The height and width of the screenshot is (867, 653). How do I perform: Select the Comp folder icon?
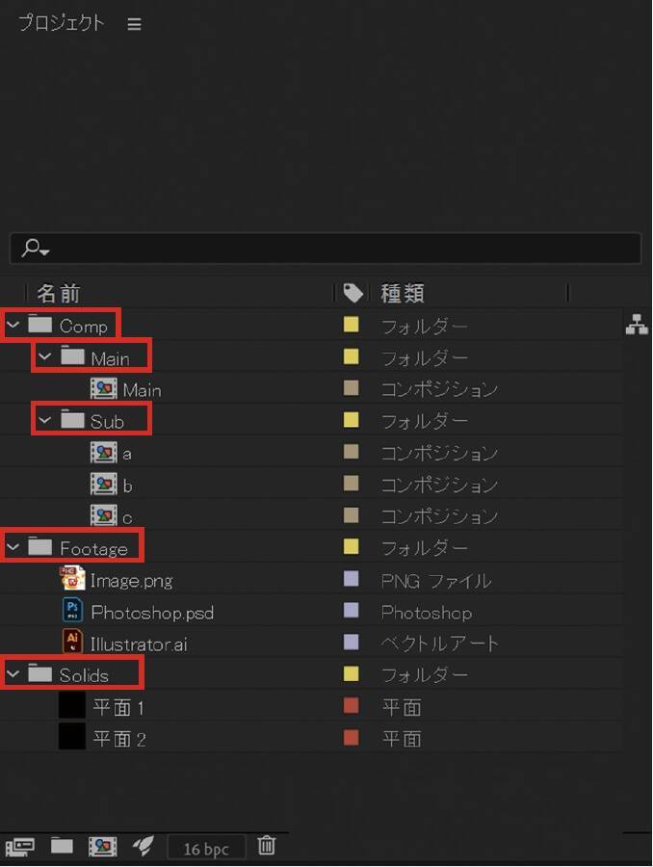pos(39,324)
